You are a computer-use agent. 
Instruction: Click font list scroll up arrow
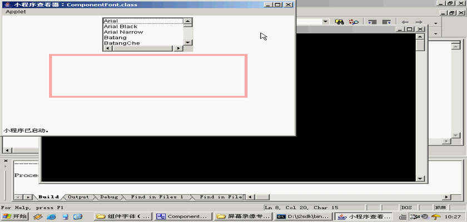(188, 21)
